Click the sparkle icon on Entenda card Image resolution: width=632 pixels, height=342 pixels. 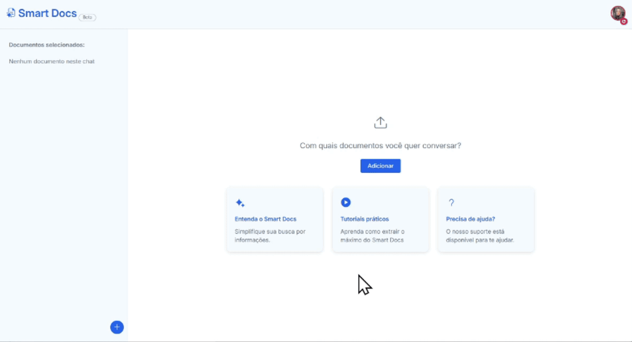(x=240, y=203)
